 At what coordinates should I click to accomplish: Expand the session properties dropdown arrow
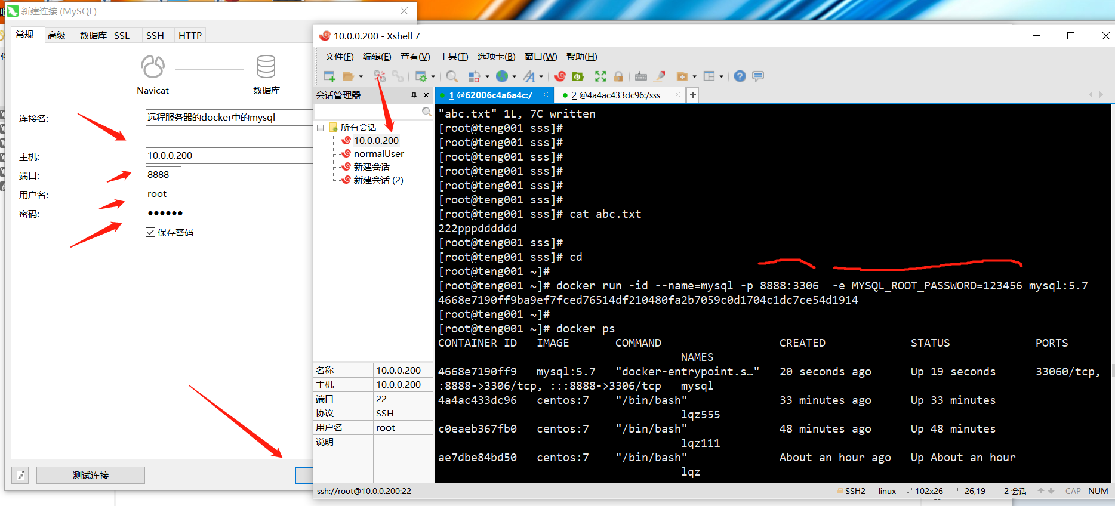433,76
